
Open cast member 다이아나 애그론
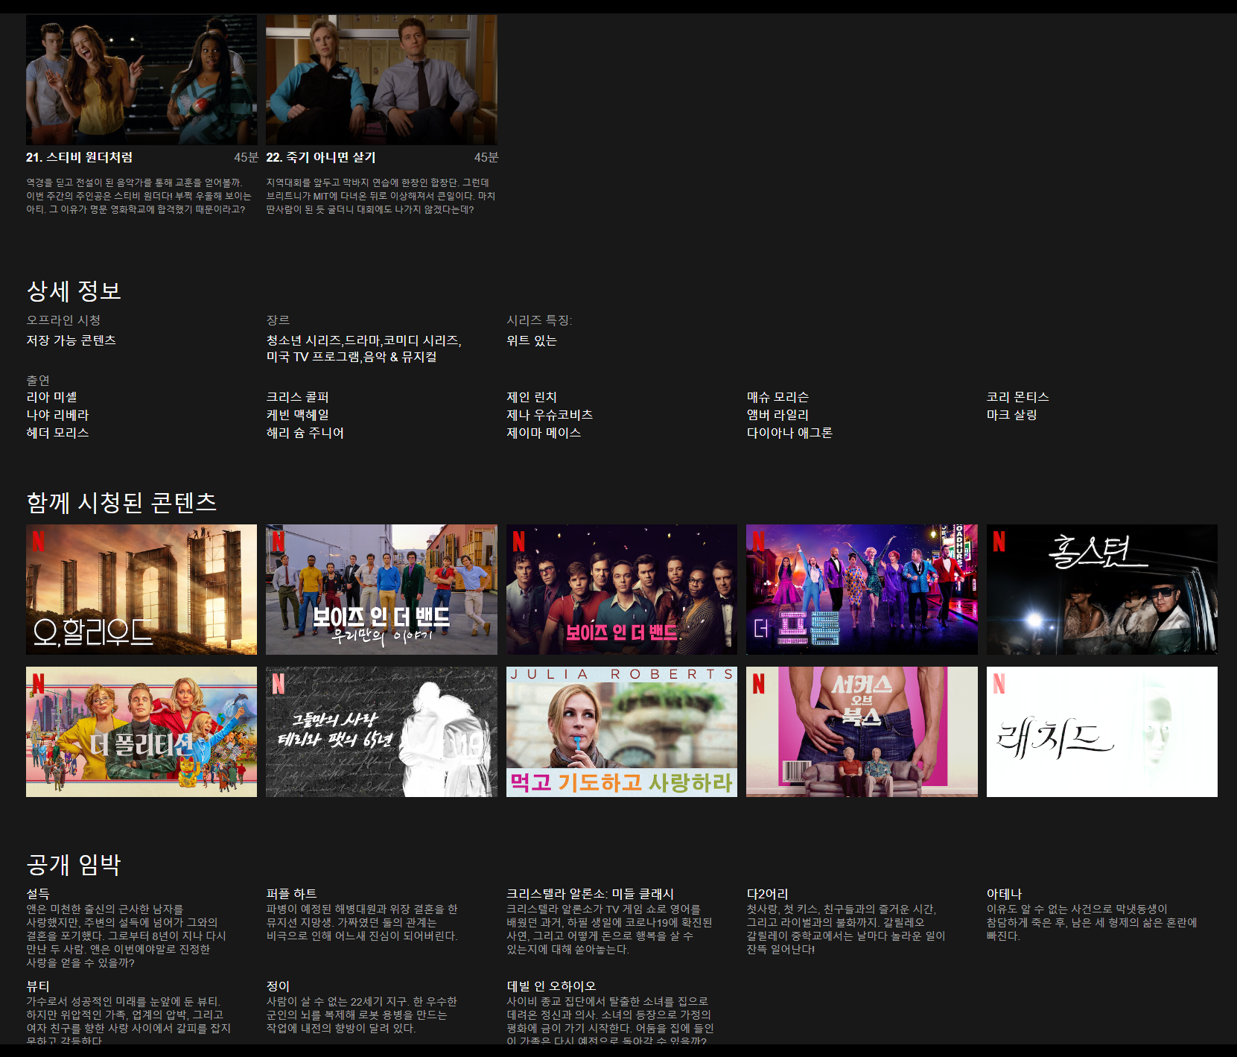pyautogui.click(x=790, y=433)
